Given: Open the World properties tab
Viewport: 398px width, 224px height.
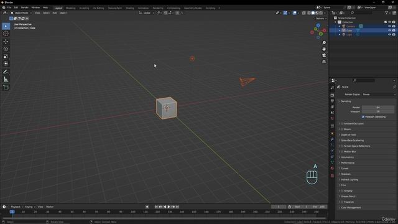Looking at the screenshot, I should pyautogui.click(x=332, y=118).
